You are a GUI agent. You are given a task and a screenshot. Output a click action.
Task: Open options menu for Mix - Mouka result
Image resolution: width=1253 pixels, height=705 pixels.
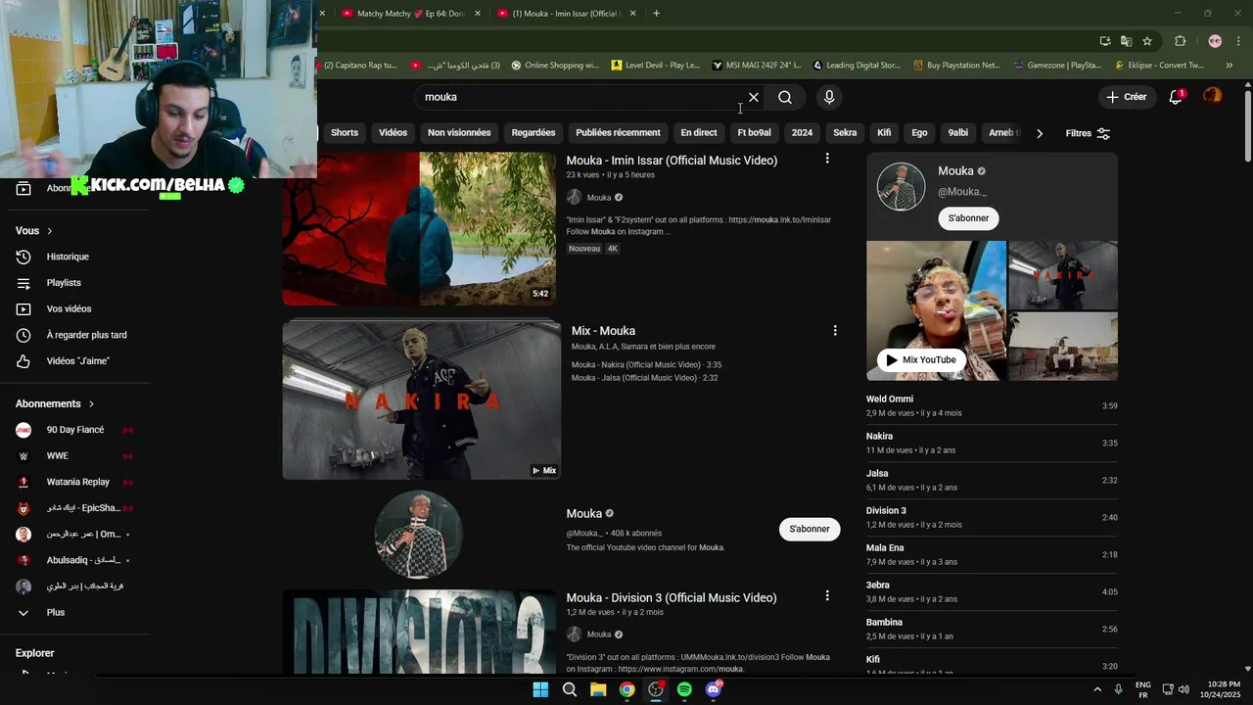(835, 331)
